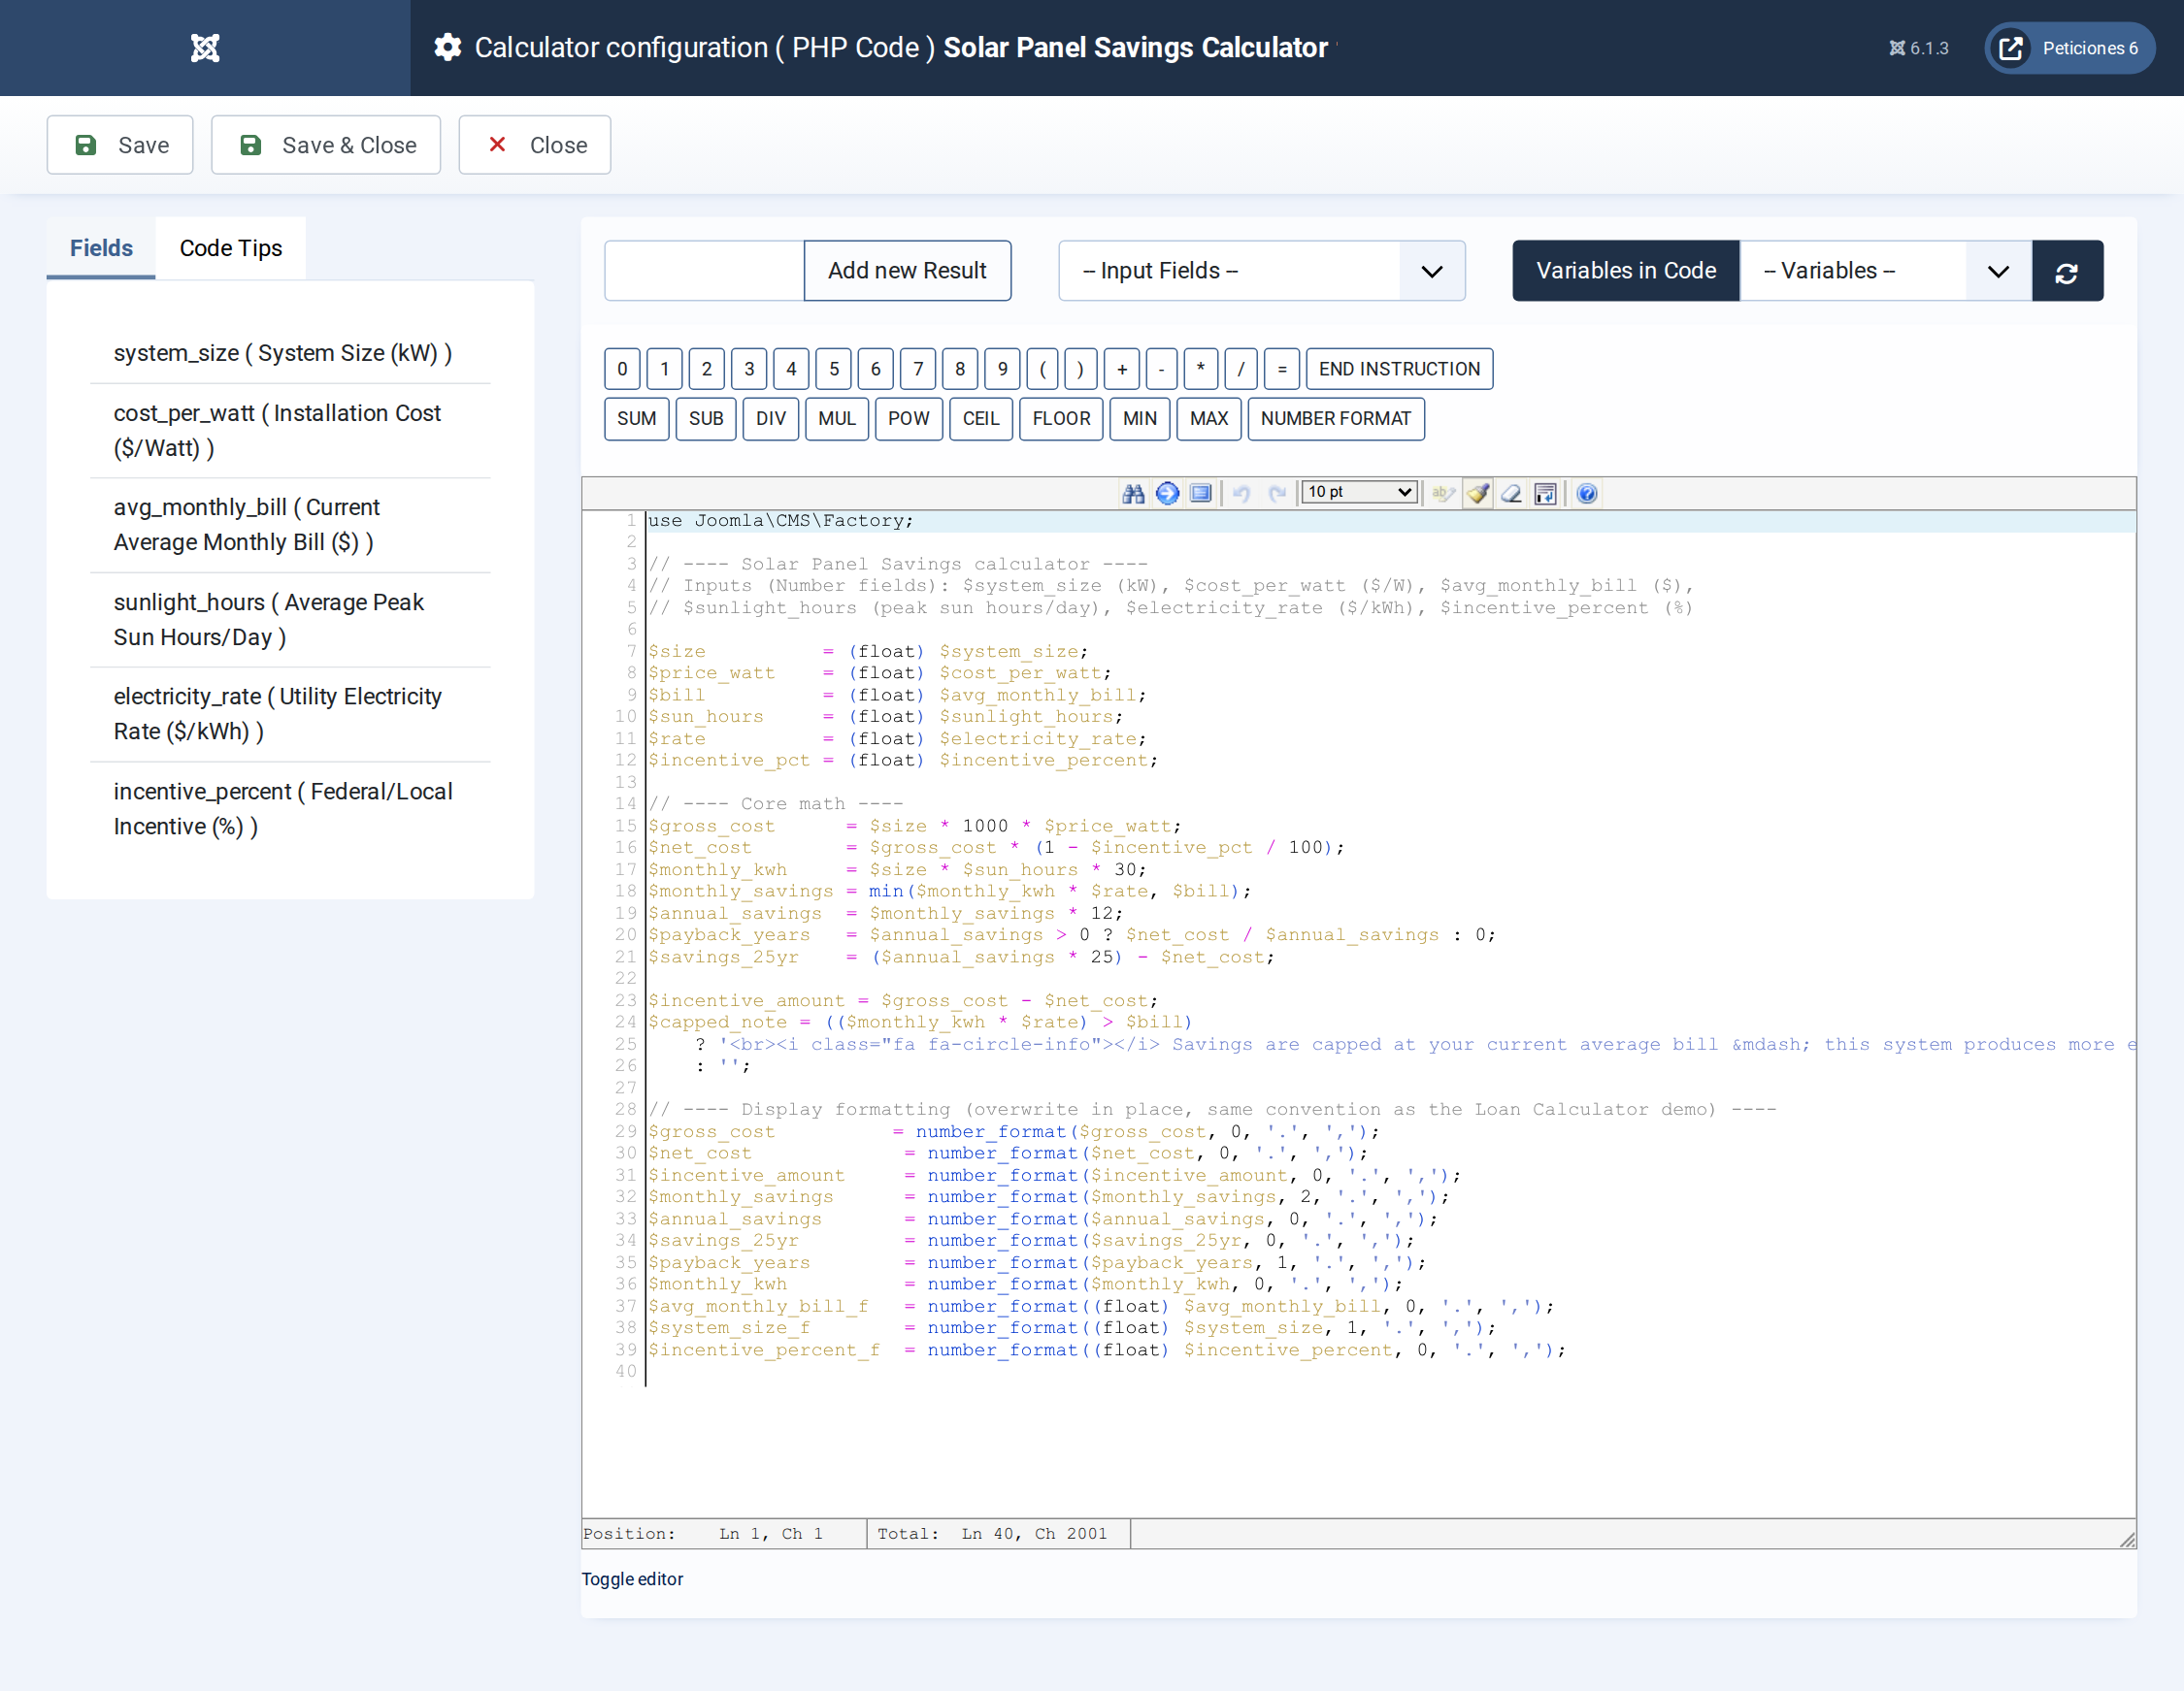This screenshot has width=2184, height=1691.
Task: Insert NUMBER FORMAT function
Action: coord(1336,419)
